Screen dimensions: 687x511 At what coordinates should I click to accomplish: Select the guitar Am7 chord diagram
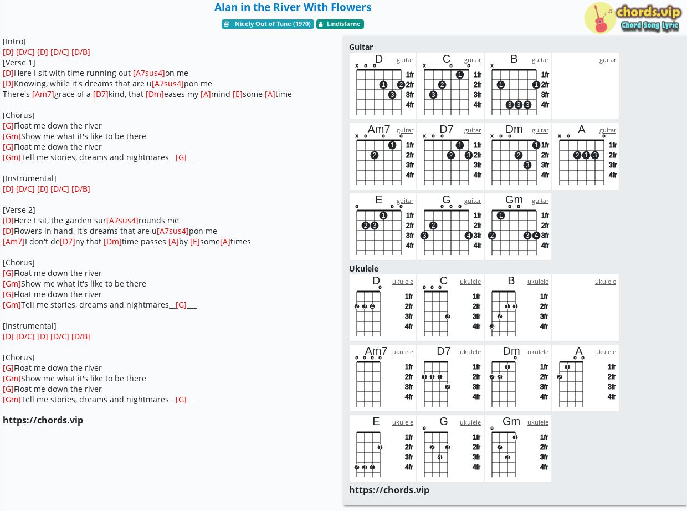point(383,156)
